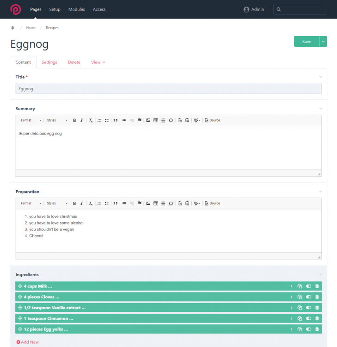The image size is (337, 347).
Task: Open the Modules menu
Action: (x=76, y=9)
